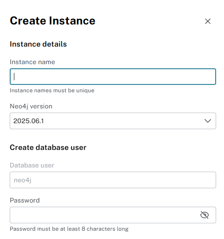Click the password length requirement hint text
The height and width of the screenshot is (239, 224).
[x=69, y=229]
